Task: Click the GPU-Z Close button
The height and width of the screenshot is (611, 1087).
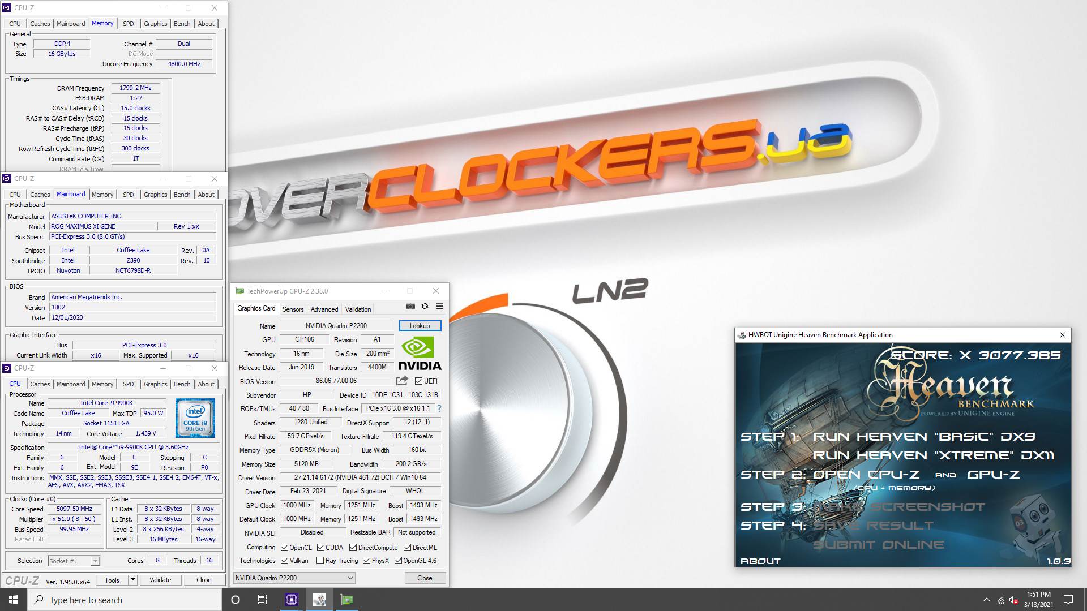Action: click(x=425, y=578)
